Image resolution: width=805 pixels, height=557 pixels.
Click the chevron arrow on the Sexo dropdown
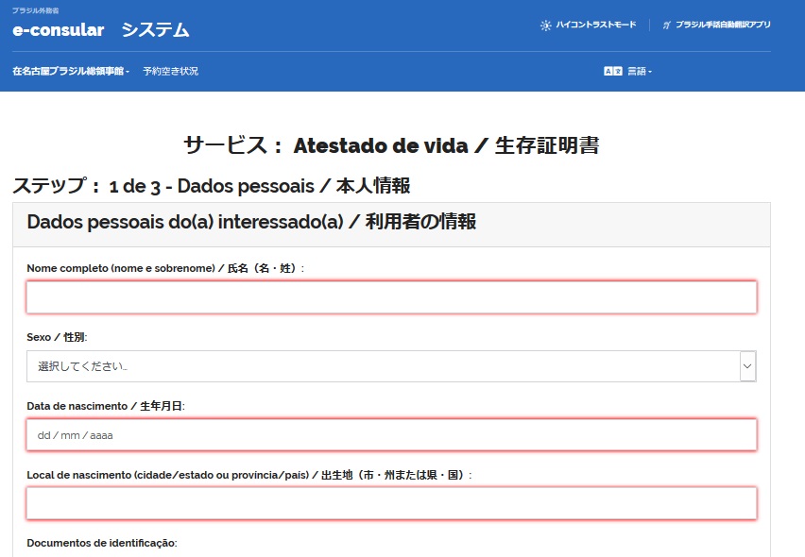click(x=747, y=366)
